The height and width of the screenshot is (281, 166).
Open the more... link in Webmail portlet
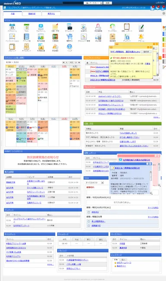click(156, 117)
